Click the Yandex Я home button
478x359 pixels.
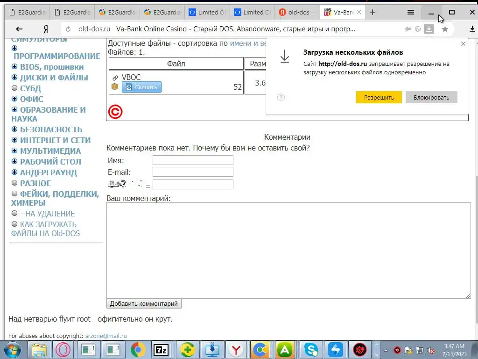click(x=46, y=29)
